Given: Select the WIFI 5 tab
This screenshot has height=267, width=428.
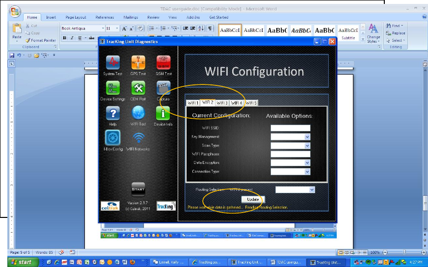Looking at the screenshot, I should (251, 103).
